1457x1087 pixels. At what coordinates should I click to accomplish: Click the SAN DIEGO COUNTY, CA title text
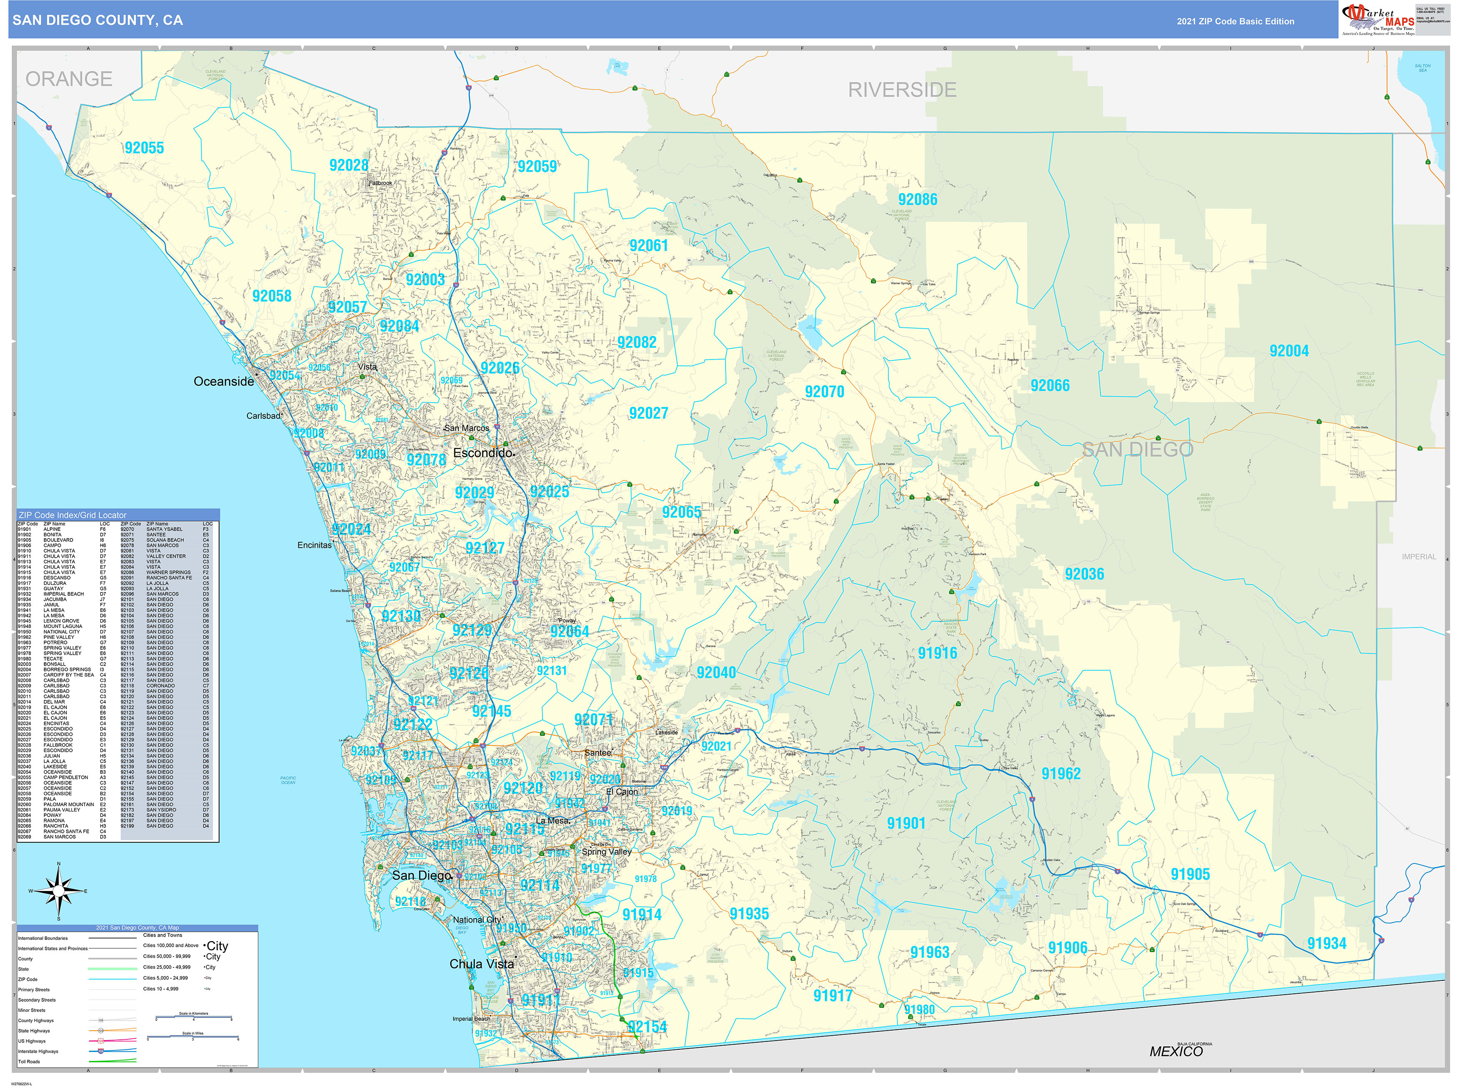(x=97, y=20)
